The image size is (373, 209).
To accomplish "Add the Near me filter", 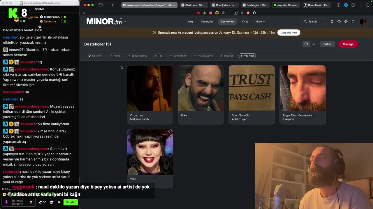I will 95,56.
